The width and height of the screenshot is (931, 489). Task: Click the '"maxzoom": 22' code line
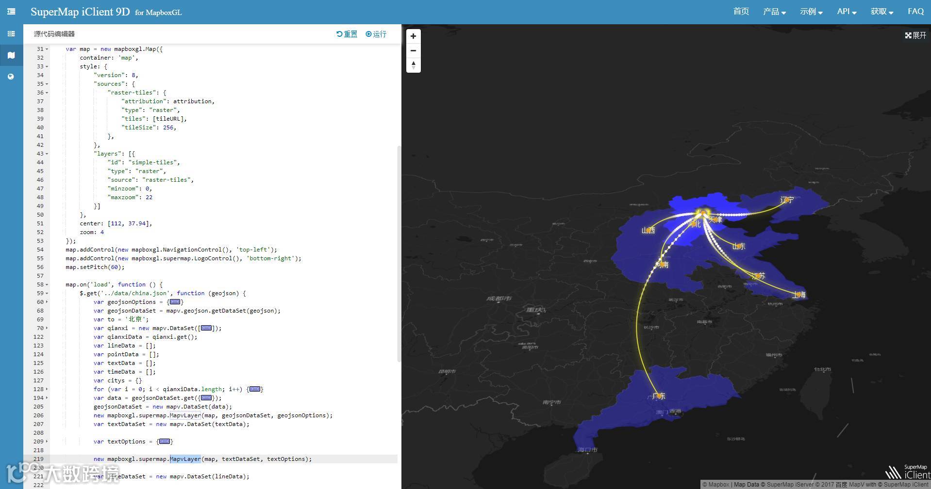coord(130,197)
